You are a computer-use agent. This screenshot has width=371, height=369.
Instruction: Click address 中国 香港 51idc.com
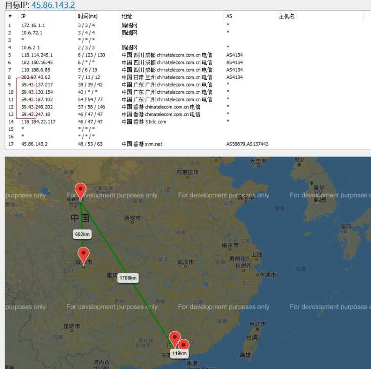(144, 121)
